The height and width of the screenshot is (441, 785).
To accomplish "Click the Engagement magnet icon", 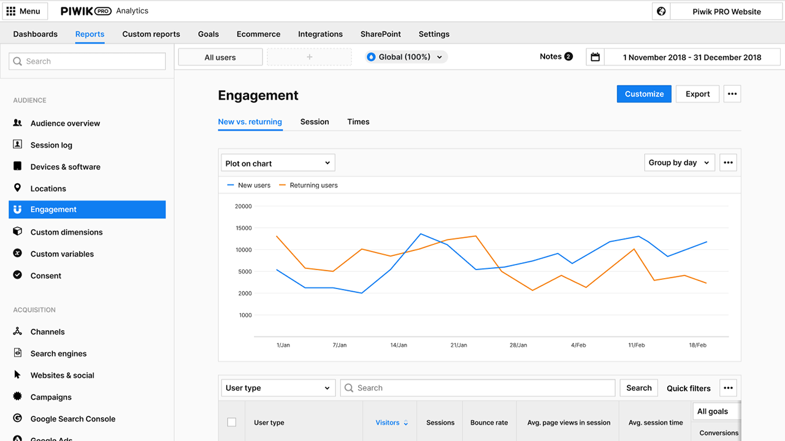I will click(x=18, y=209).
